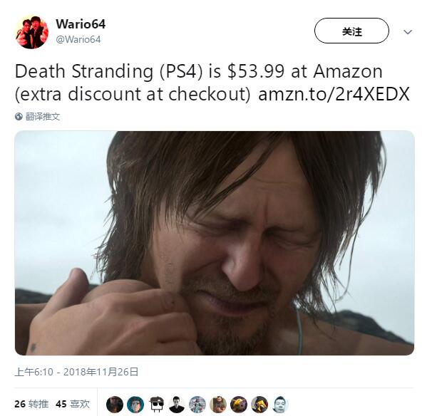427x416 pixels.
Task: View the 45 喜欢 likes list
Action: 73,404
